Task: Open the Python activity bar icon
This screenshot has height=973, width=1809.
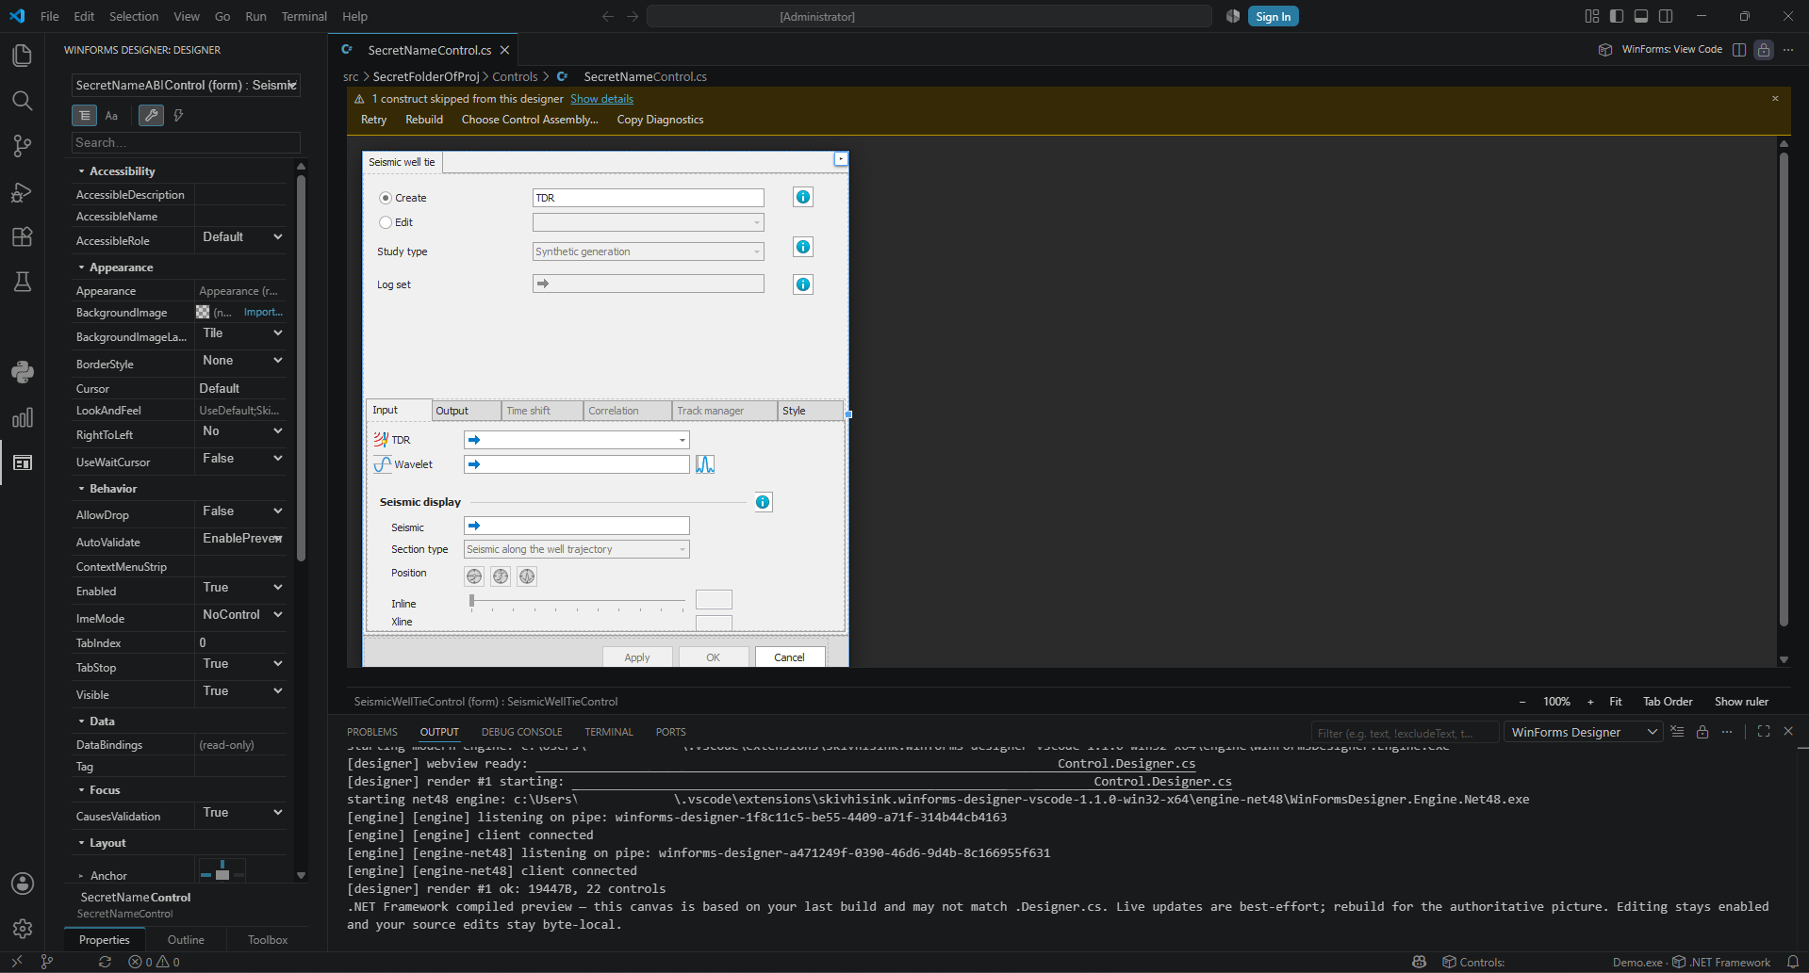Action: tap(23, 372)
